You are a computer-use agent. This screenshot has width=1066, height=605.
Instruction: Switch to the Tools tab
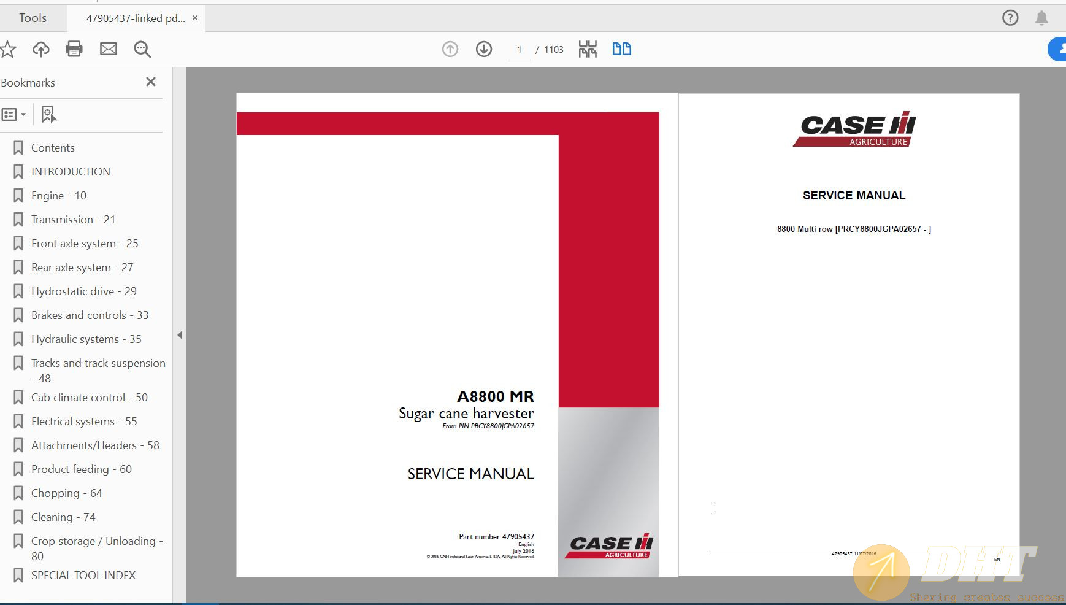coord(33,18)
